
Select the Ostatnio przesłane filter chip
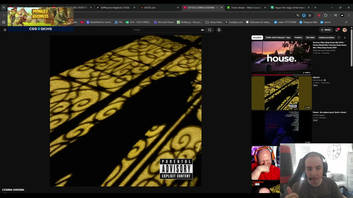[327, 37]
